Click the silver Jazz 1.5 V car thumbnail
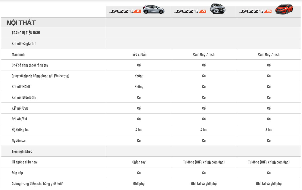The height and width of the screenshot is (190, 302). [154, 9]
